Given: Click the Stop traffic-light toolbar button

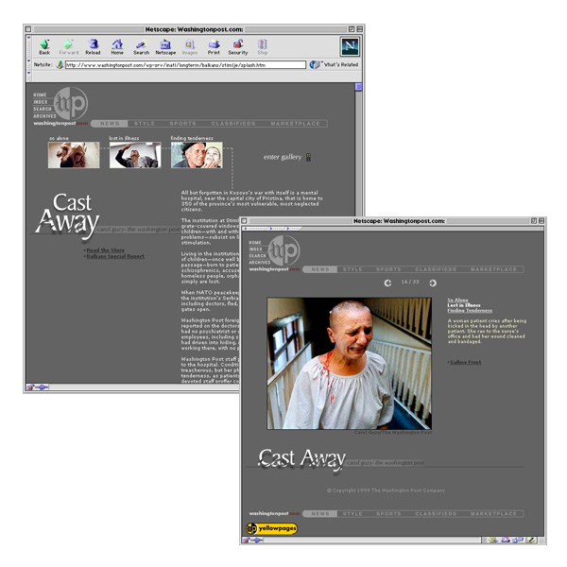Looking at the screenshot, I should [263, 47].
